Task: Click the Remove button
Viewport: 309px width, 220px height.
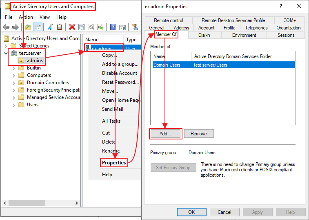Action: pyautogui.click(x=199, y=134)
